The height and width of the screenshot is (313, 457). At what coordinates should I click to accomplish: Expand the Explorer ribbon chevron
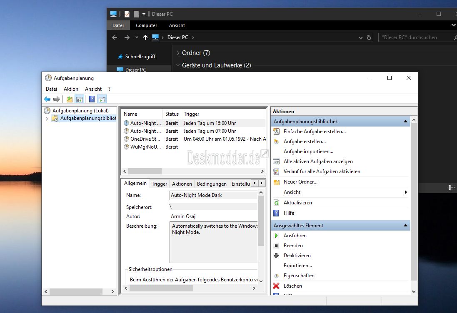pyautogui.click(x=454, y=25)
